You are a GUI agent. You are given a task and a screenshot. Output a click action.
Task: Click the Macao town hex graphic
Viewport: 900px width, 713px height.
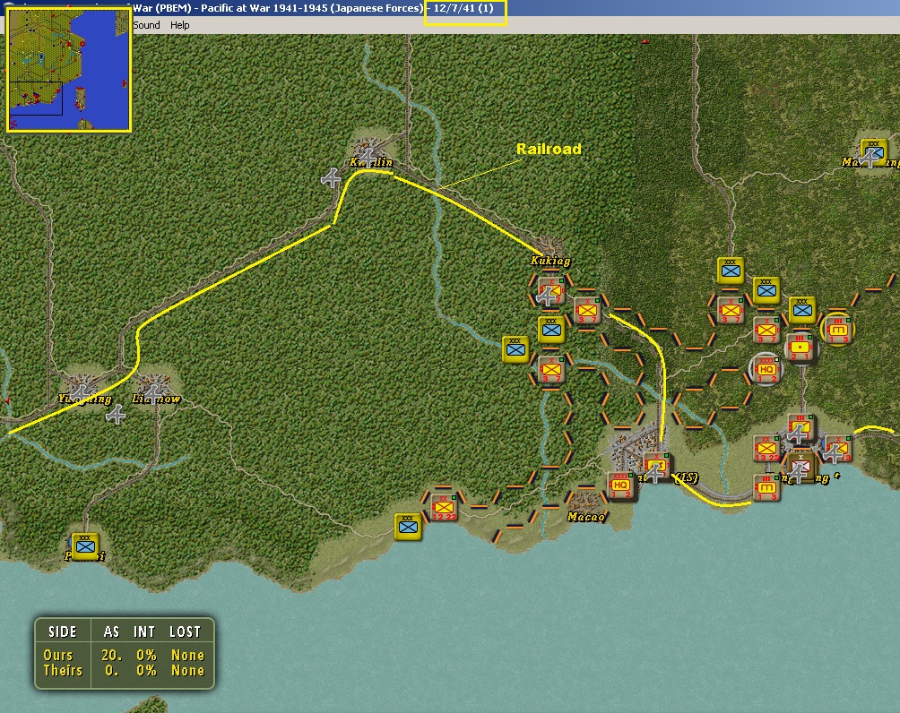(586, 500)
